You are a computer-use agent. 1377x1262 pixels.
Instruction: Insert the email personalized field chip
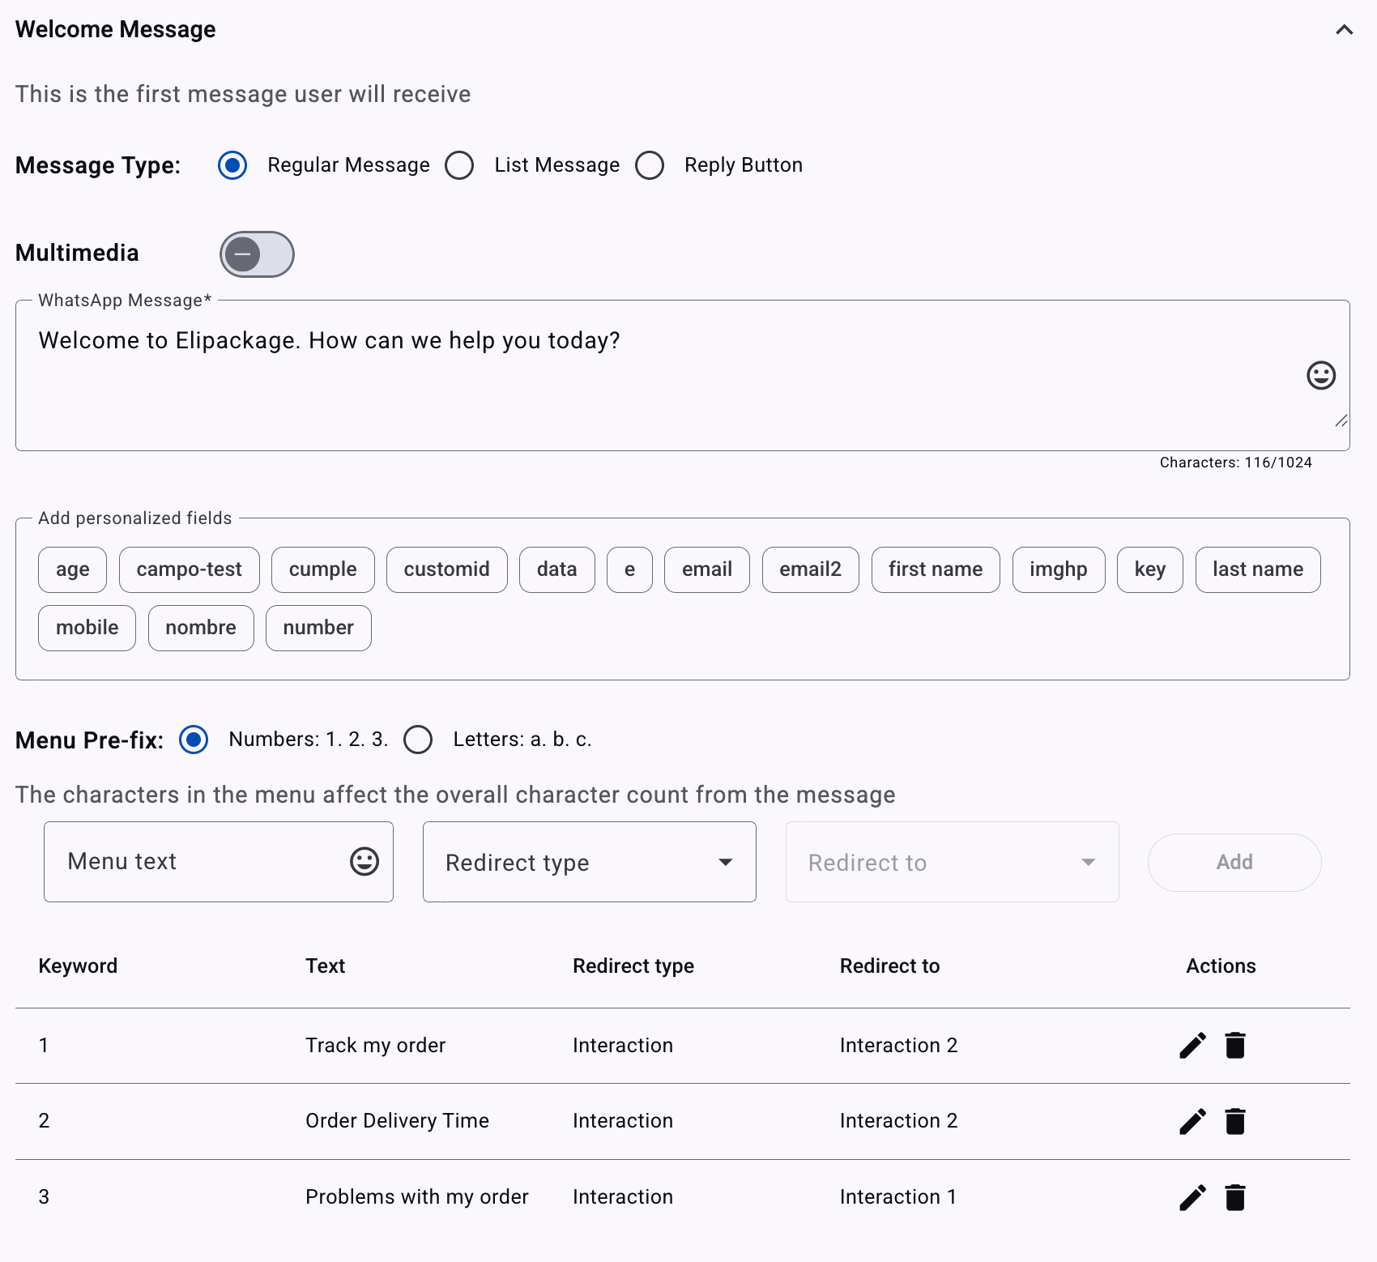[707, 570]
